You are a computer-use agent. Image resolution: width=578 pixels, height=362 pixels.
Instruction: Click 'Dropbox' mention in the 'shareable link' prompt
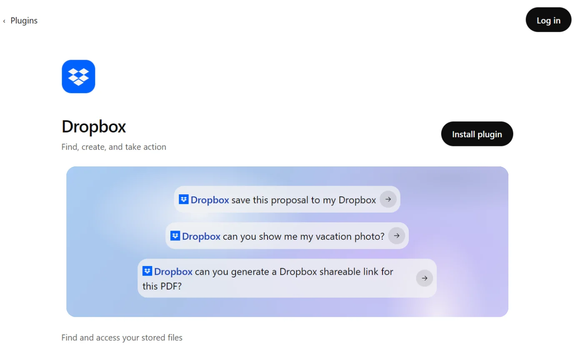173,271
